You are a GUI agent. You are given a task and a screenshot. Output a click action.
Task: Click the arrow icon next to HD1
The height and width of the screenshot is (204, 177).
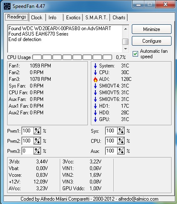(x=95, y=106)
